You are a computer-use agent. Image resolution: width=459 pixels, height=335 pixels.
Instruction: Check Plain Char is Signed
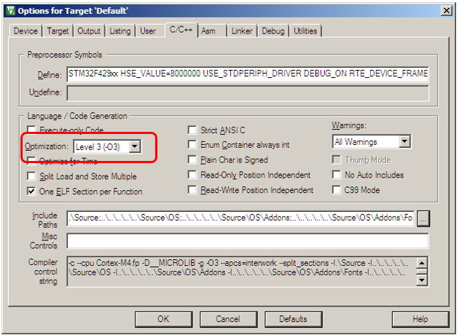pyautogui.click(x=192, y=159)
